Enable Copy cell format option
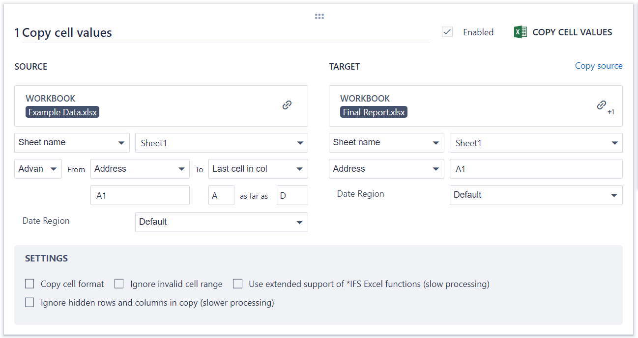638x338 pixels. click(30, 284)
